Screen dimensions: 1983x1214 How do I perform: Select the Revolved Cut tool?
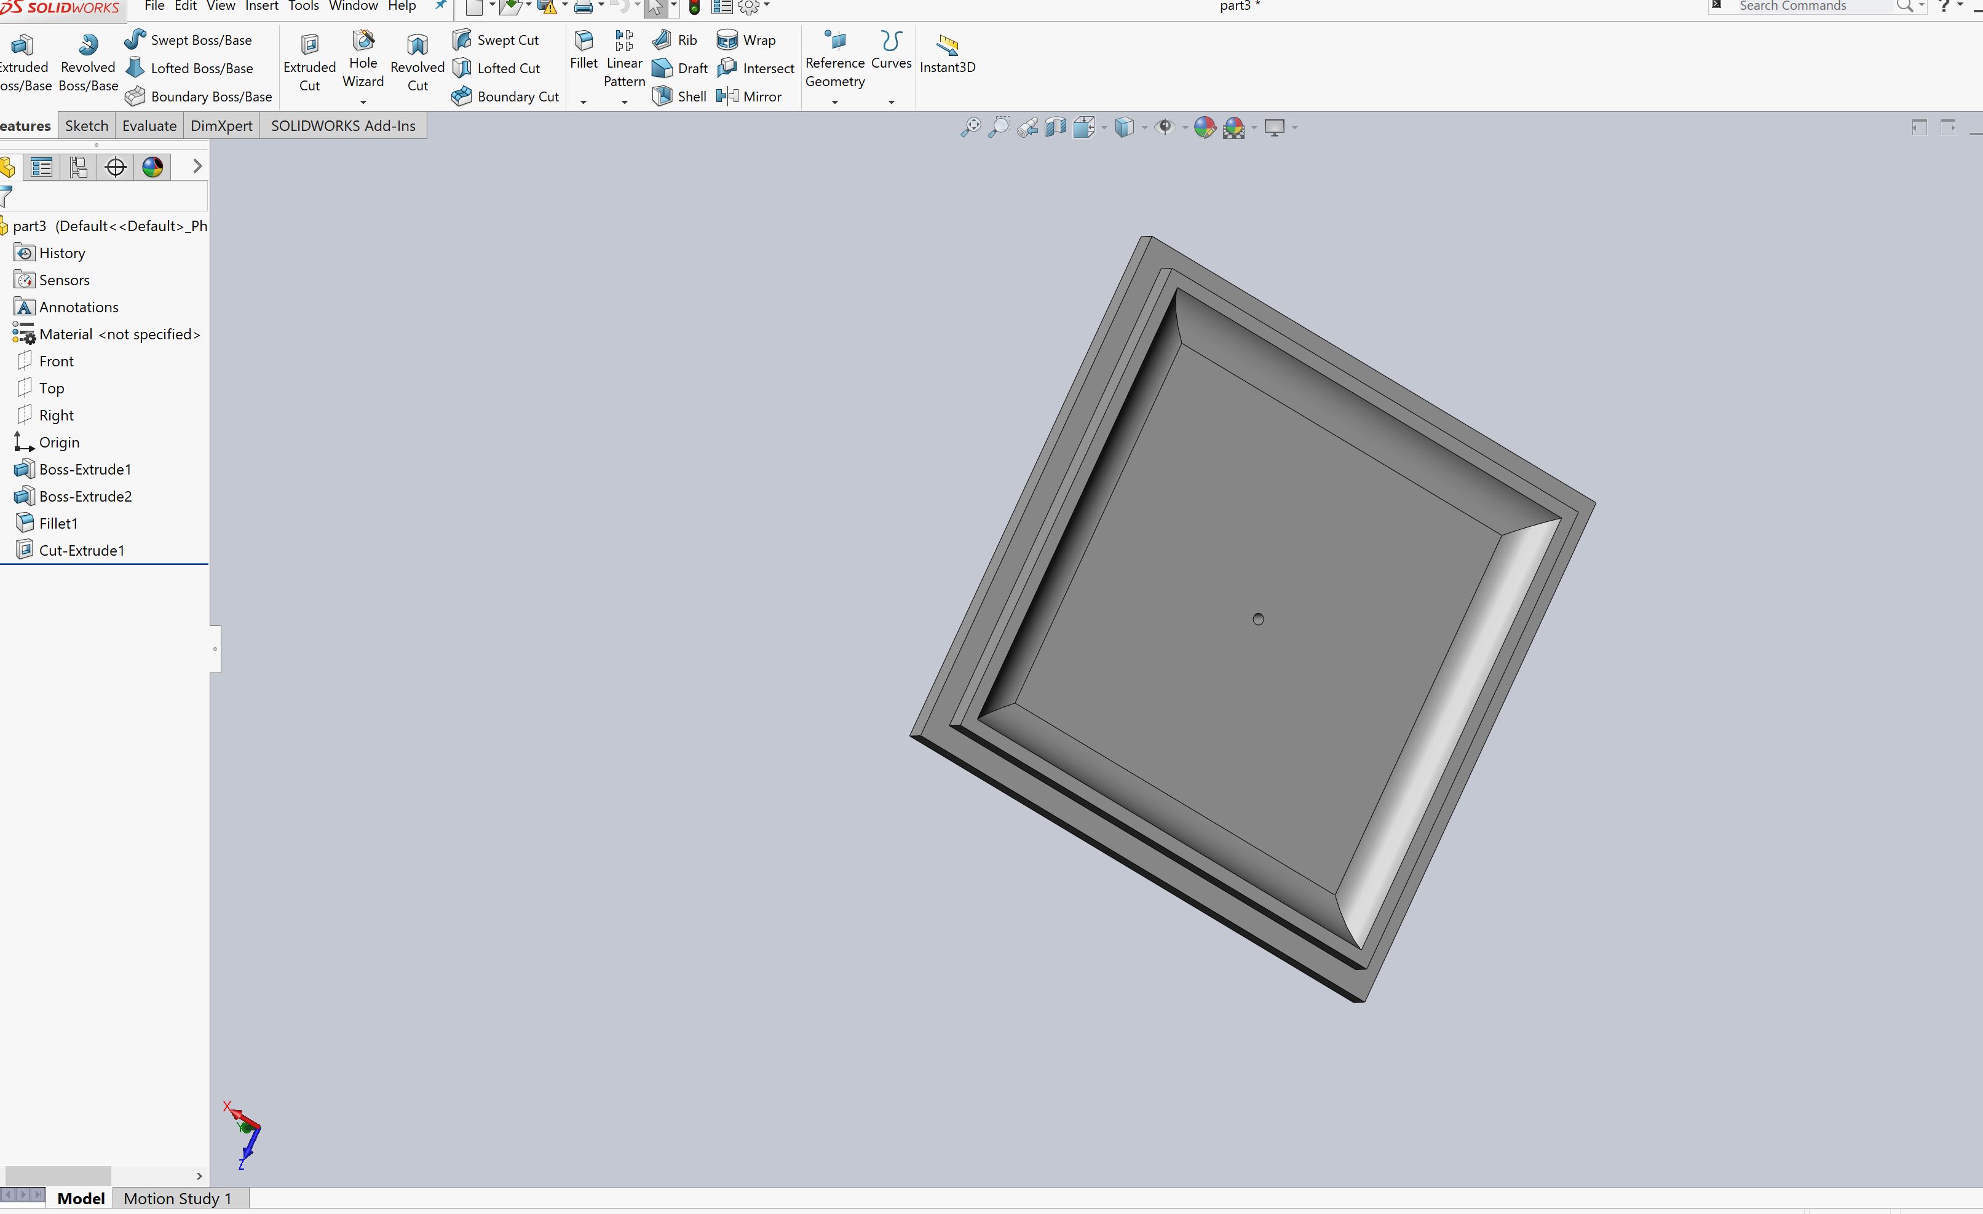pyautogui.click(x=417, y=63)
